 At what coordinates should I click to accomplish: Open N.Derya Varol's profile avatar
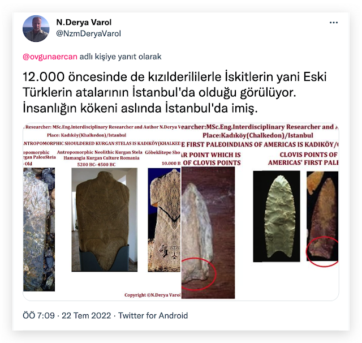(x=36, y=29)
